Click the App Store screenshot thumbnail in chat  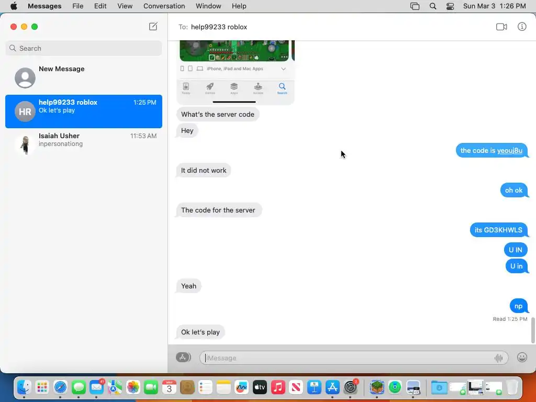pyautogui.click(x=235, y=72)
